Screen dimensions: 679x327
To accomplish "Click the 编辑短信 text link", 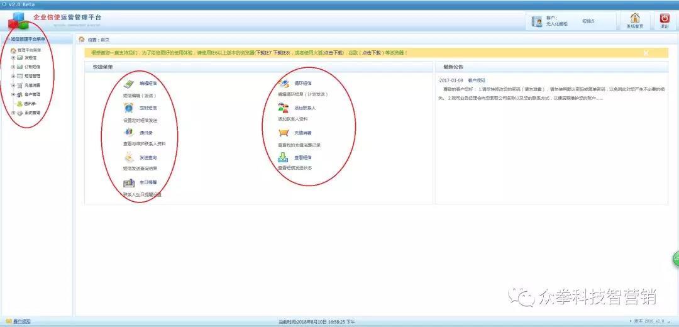I will 148,83.
